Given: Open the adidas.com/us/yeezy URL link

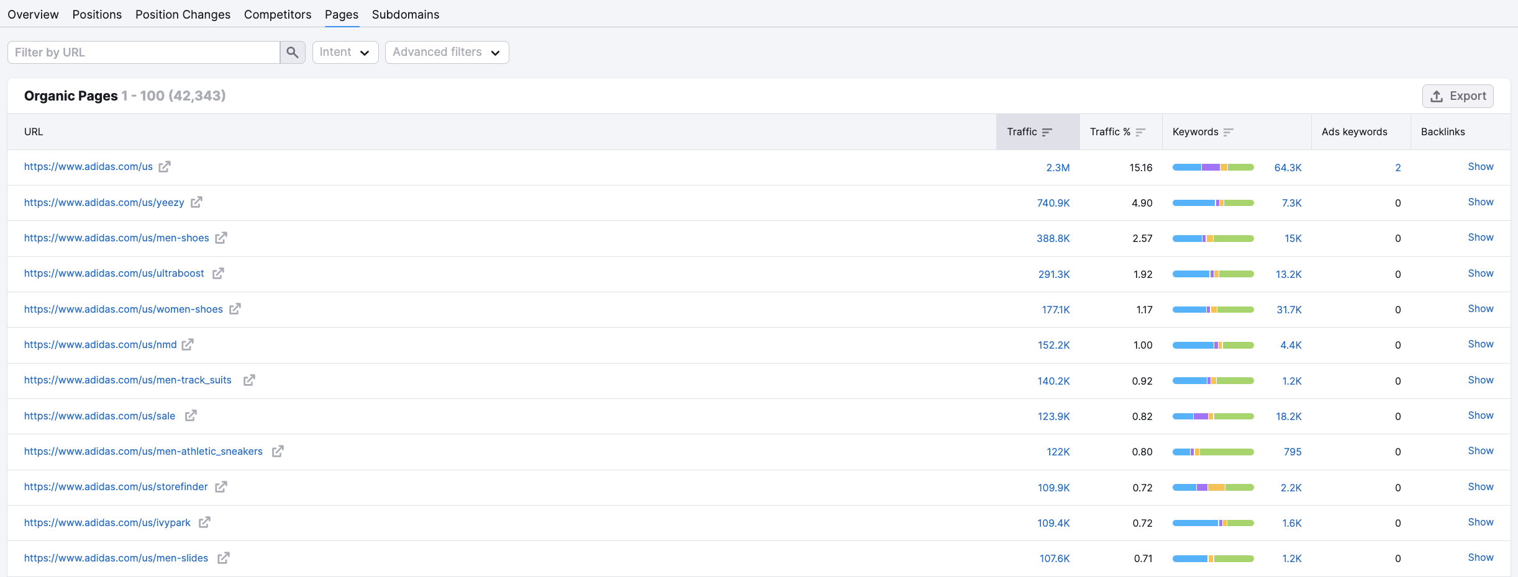Looking at the screenshot, I should click(104, 203).
